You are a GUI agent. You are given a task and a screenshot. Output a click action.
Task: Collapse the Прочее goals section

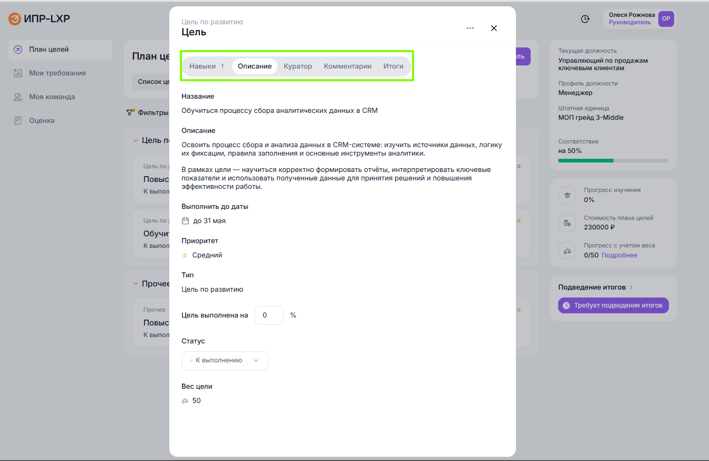(x=136, y=284)
